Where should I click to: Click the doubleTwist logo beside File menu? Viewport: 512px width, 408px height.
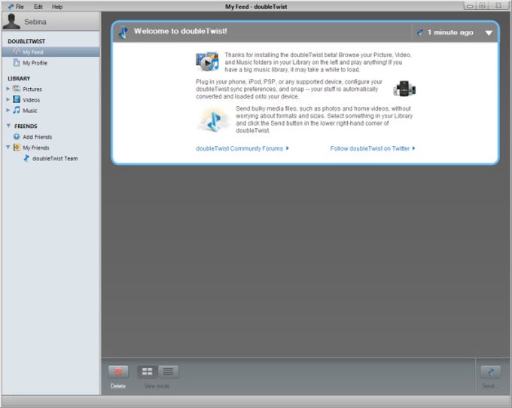click(x=11, y=7)
